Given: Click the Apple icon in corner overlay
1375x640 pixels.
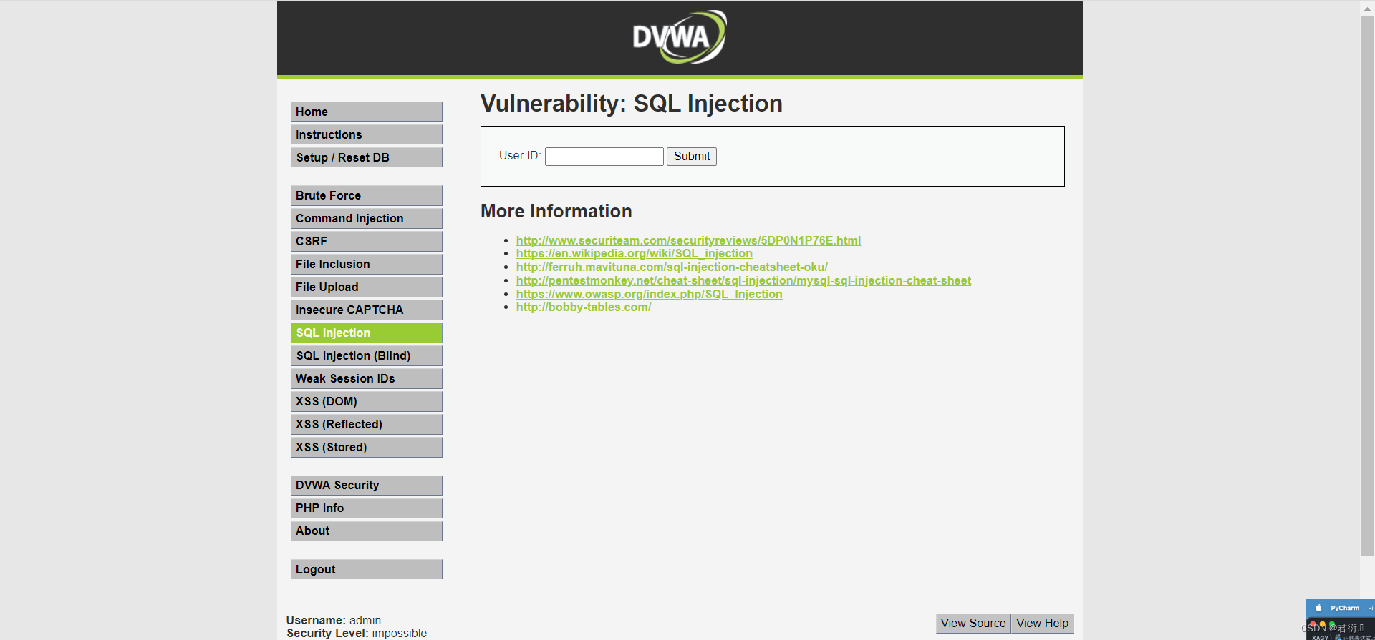Looking at the screenshot, I should point(1318,608).
